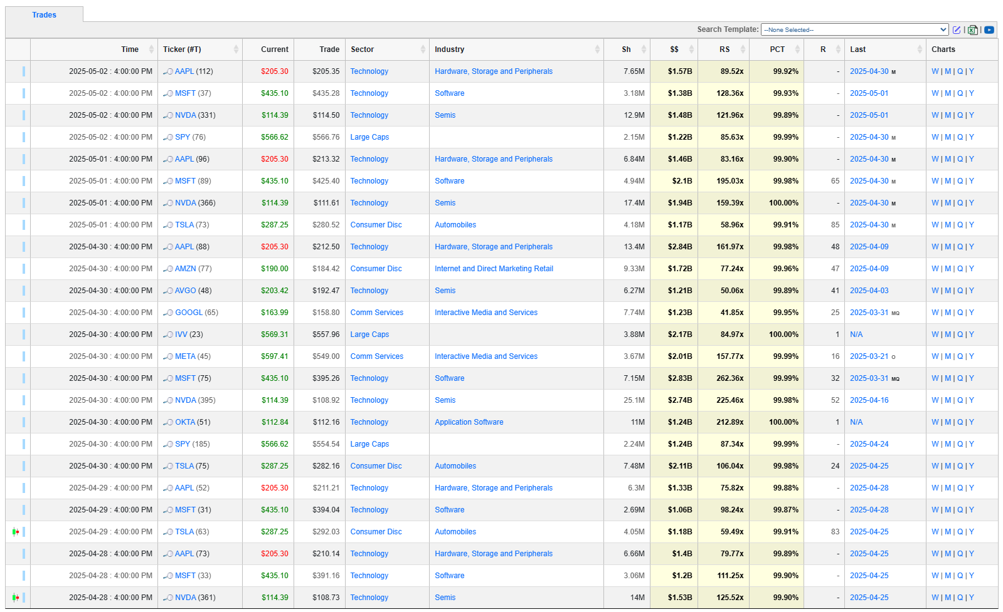
Task: Click magnifier icon beside META (45)
Action: click(168, 356)
